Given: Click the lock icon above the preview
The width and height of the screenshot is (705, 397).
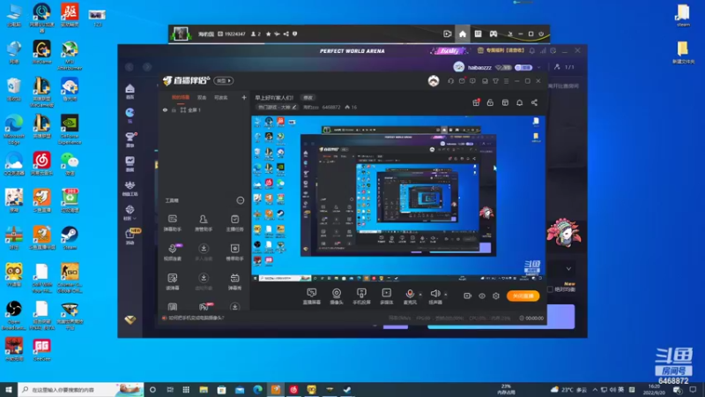Looking at the screenshot, I should click(490, 102).
